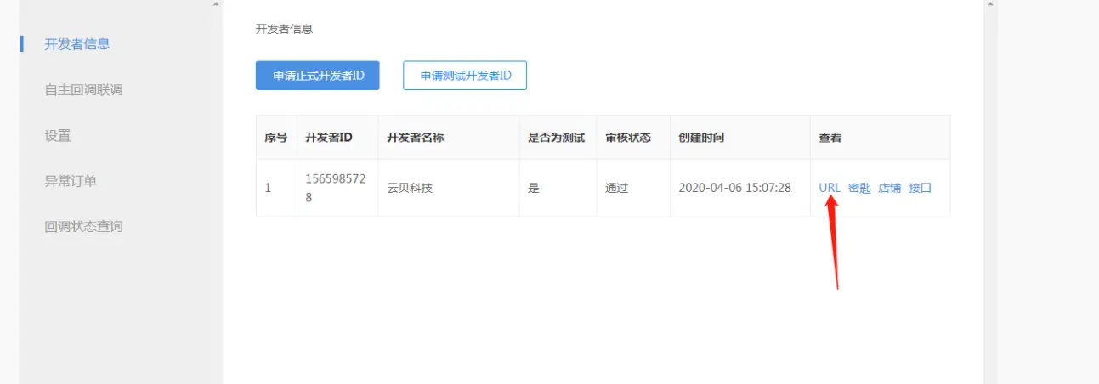Click the 查看 column header
Image resolution: width=1099 pixels, height=384 pixels.
(x=880, y=138)
